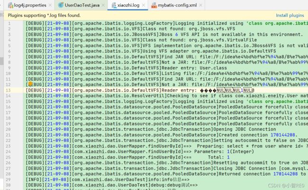Click 'debug:debug' text on line 30
The width and height of the screenshot is (308, 190).
point(165,185)
